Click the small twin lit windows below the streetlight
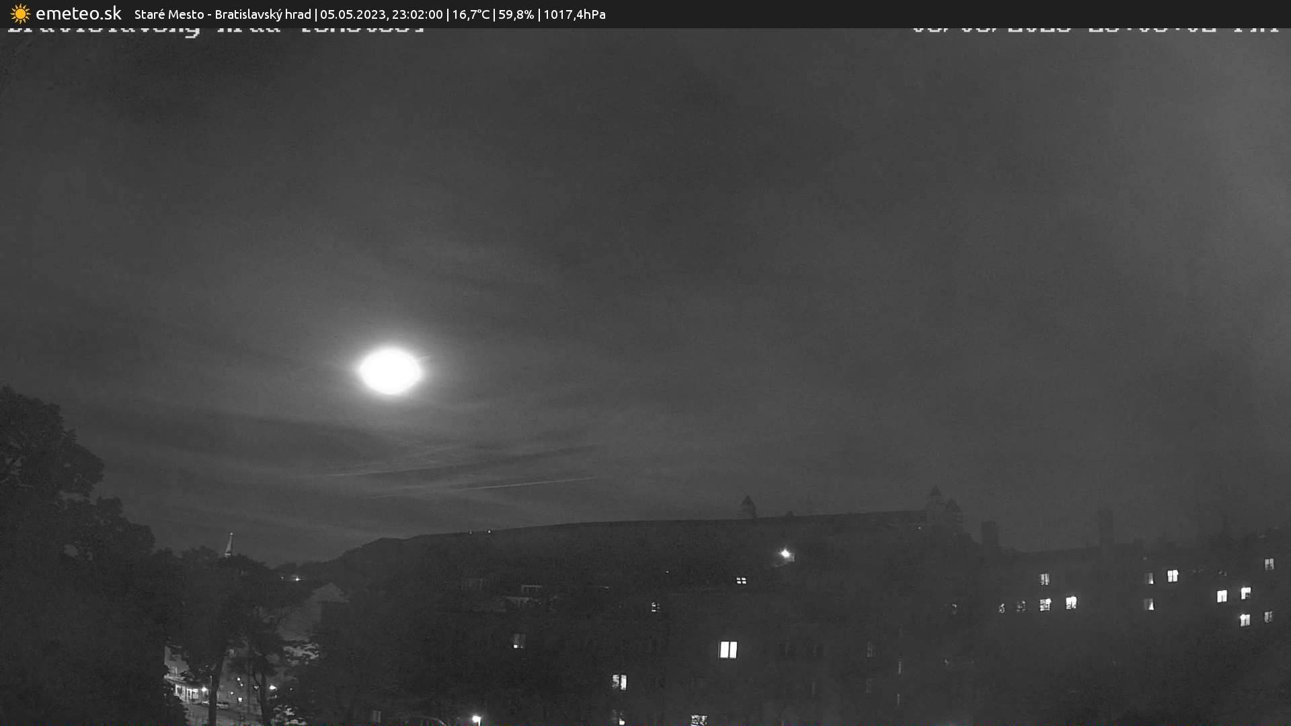Viewport: 1291px width, 726px height. pyautogui.click(x=741, y=580)
